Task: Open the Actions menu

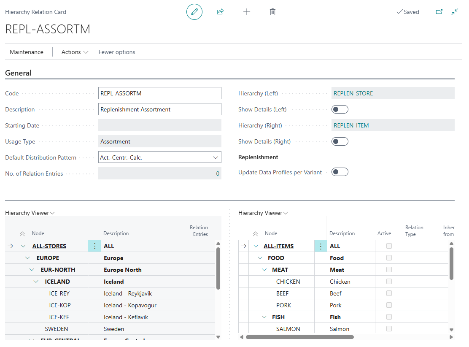Action: (75, 52)
